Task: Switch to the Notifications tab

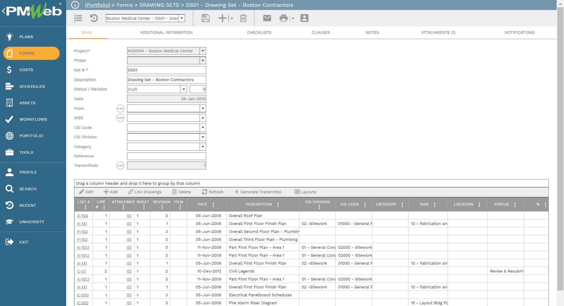Action: pos(520,32)
